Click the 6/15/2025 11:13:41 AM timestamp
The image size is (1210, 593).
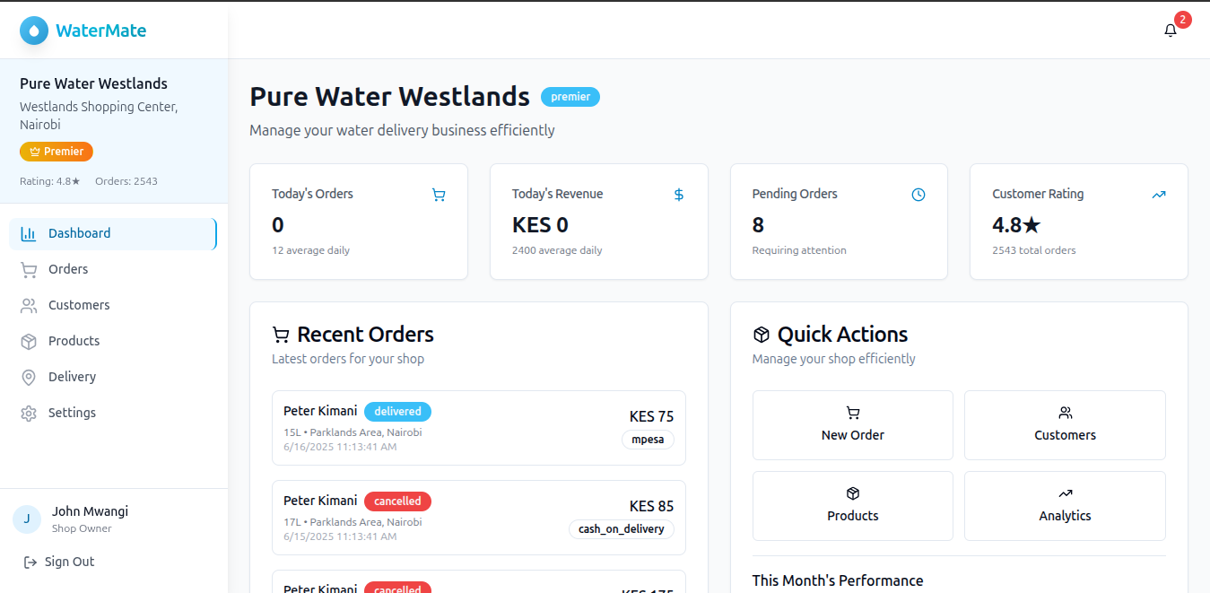[x=340, y=536]
